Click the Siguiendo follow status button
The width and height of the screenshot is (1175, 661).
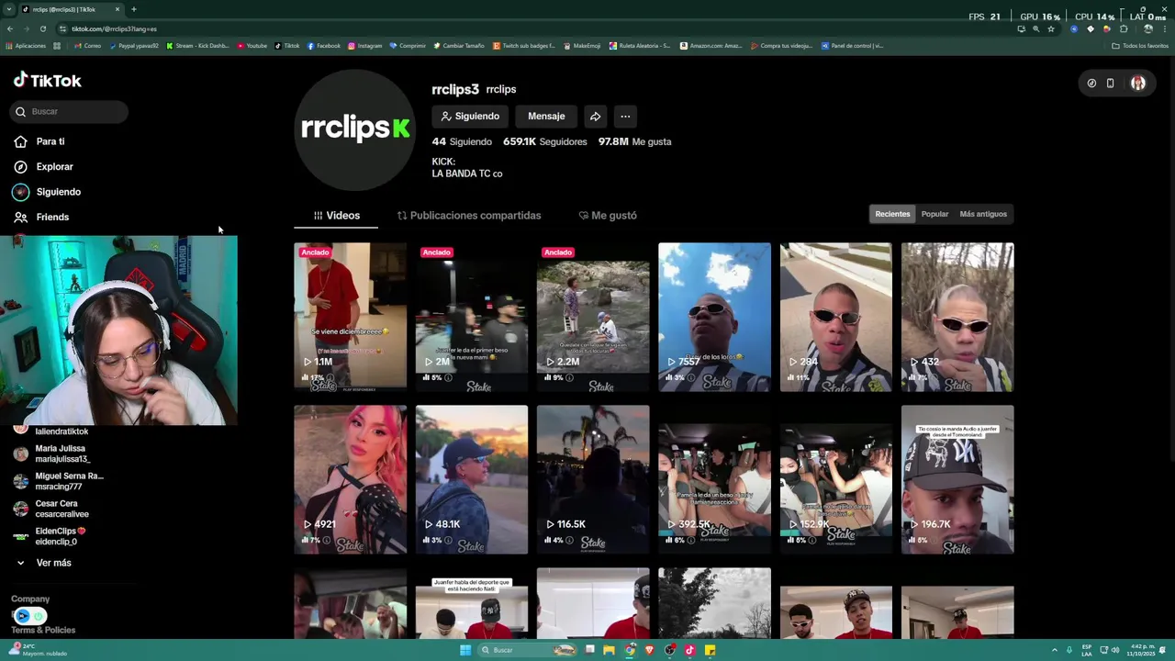470,117
